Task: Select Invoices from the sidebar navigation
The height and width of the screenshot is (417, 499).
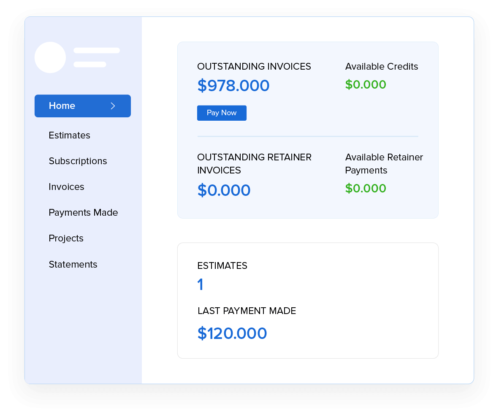Action: click(x=66, y=187)
